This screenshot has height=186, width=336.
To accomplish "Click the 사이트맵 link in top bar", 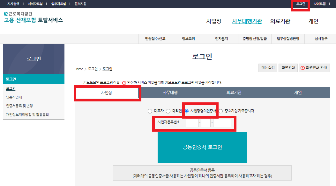I will click(x=320, y=4).
